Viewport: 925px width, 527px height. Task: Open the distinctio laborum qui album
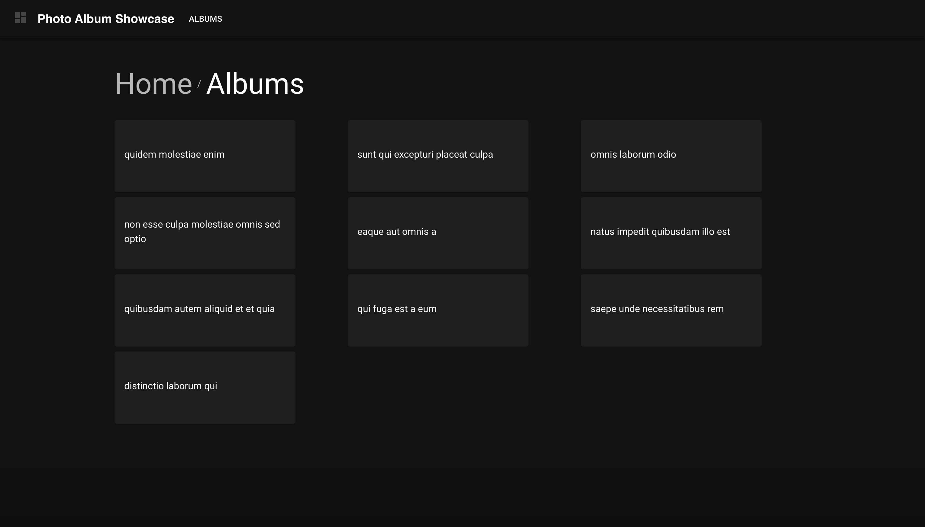pyautogui.click(x=205, y=387)
